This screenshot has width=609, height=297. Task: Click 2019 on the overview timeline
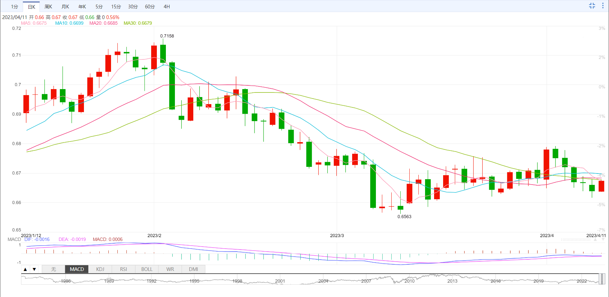(538, 281)
